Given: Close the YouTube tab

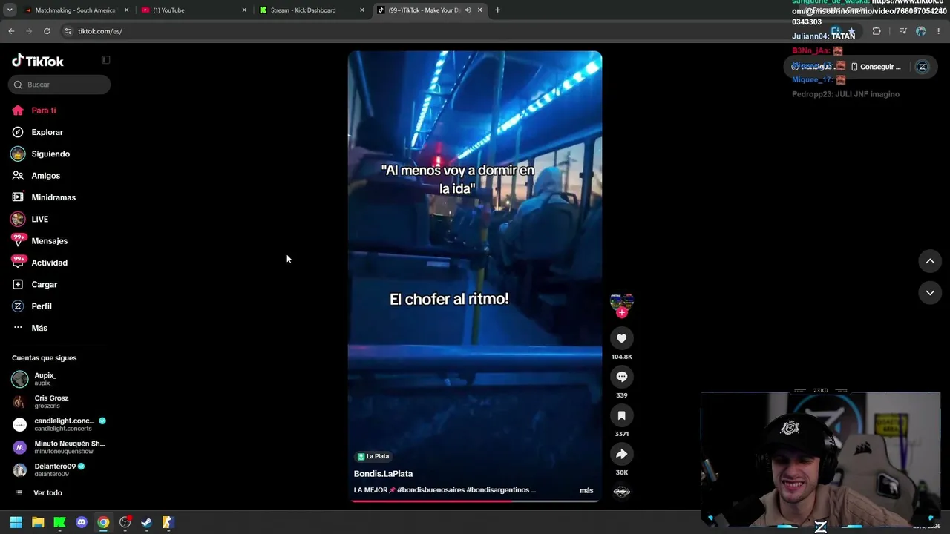Looking at the screenshot, I should [x=244, y=10].
